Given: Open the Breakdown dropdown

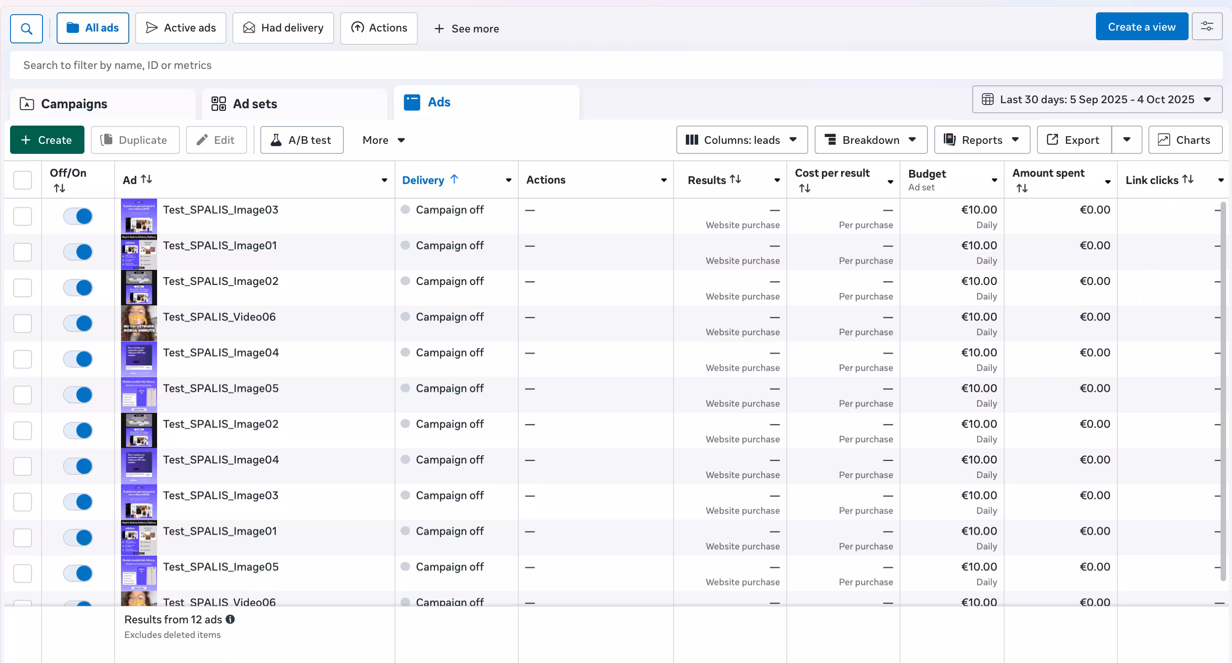Looking at the screenshot, I should [x=870, y=140].
